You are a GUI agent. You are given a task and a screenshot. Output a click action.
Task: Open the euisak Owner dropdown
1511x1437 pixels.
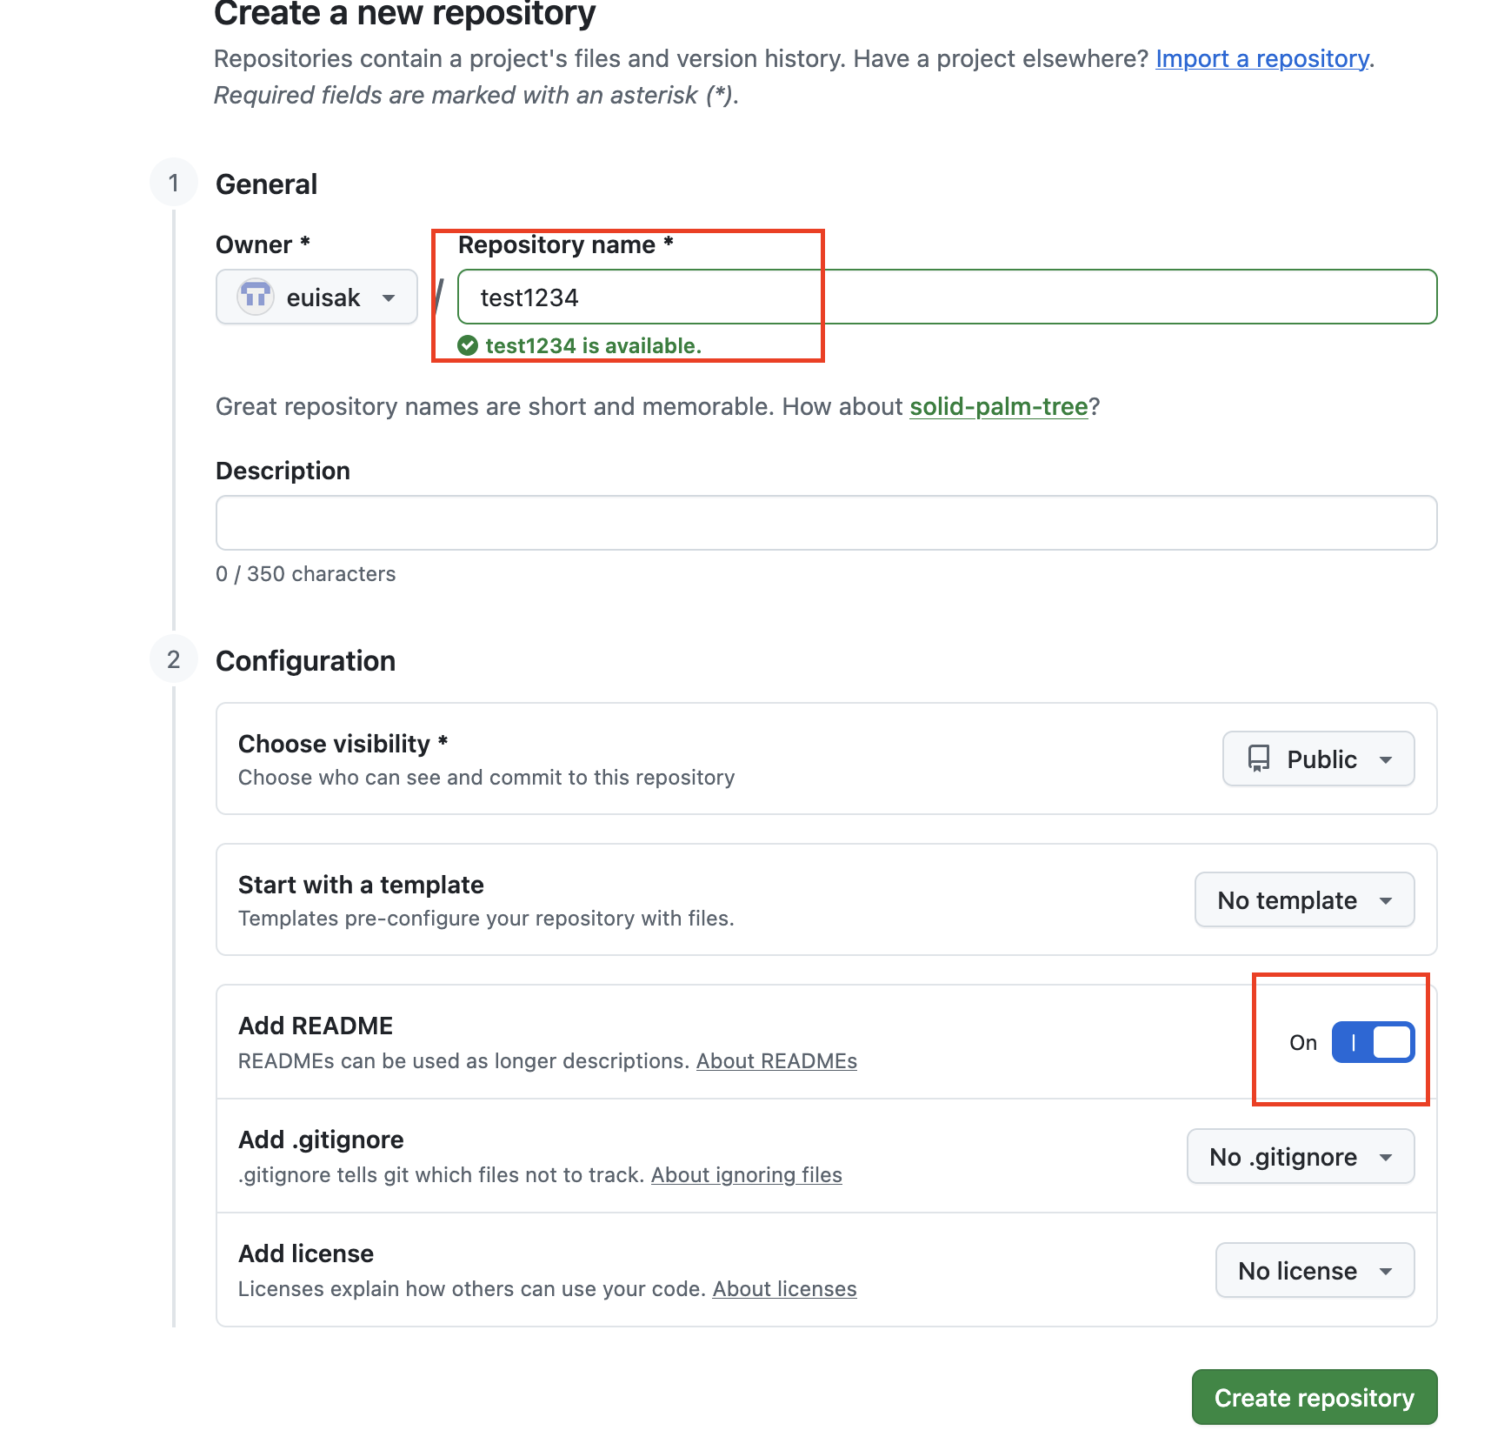coord(316,297)
